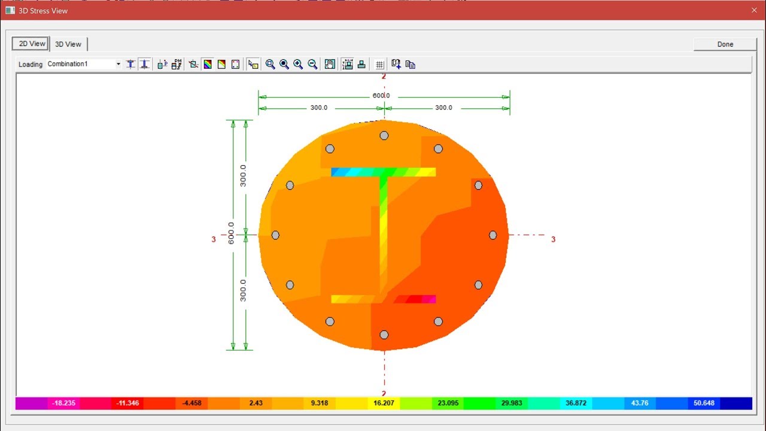This screenshot has width=766, height=431.
Task: Select the gradient contour fill display icon
Action: [206, 64]
